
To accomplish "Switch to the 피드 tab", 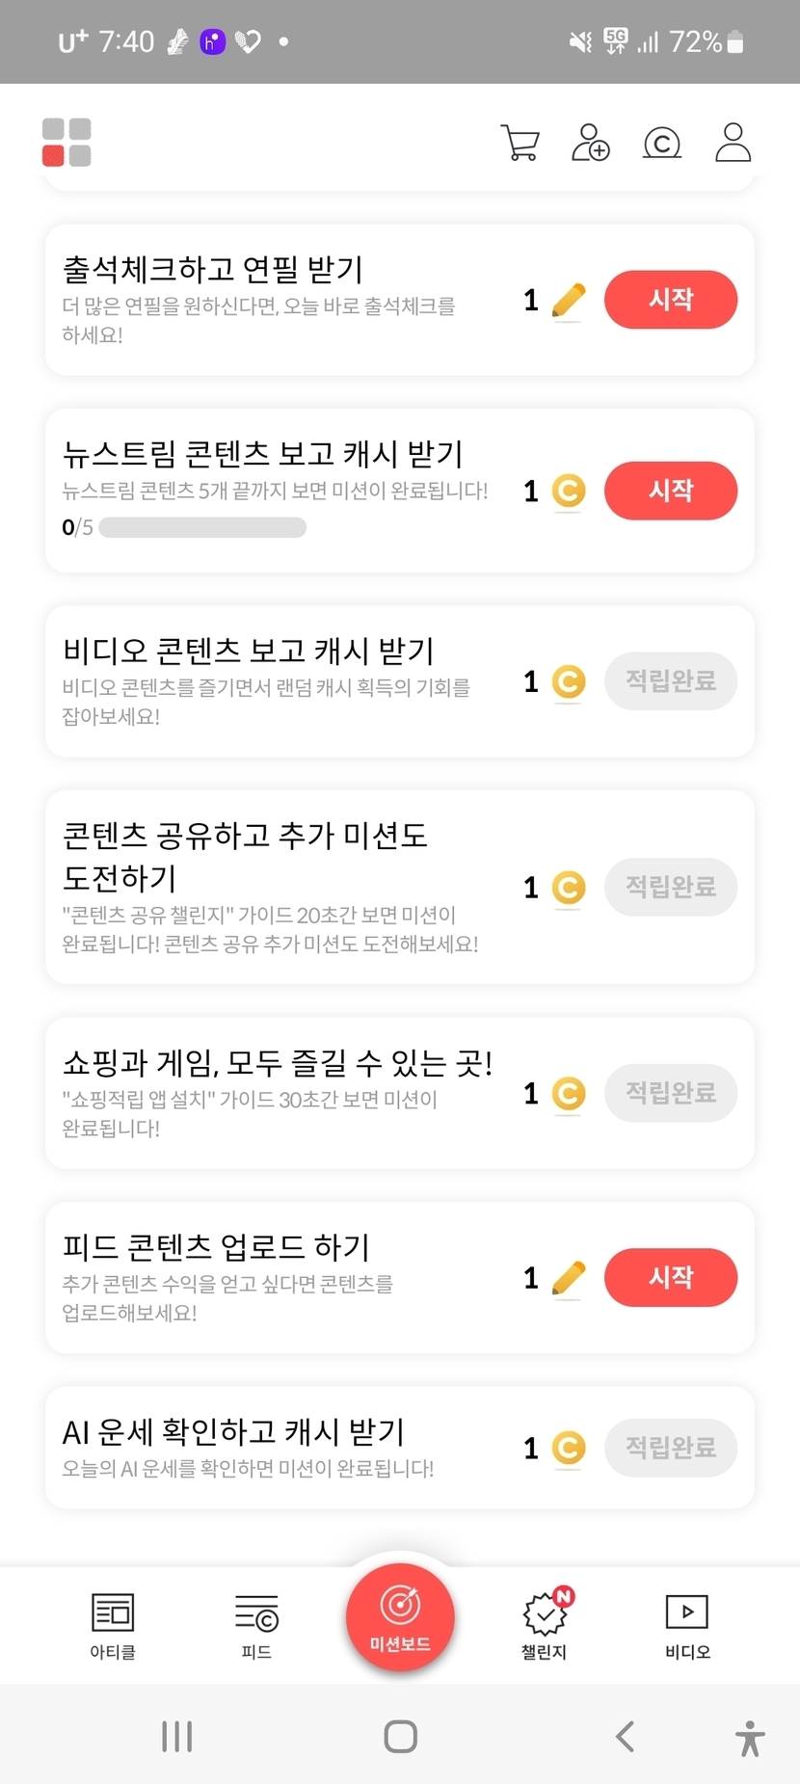I will (x=256, y=1625).
